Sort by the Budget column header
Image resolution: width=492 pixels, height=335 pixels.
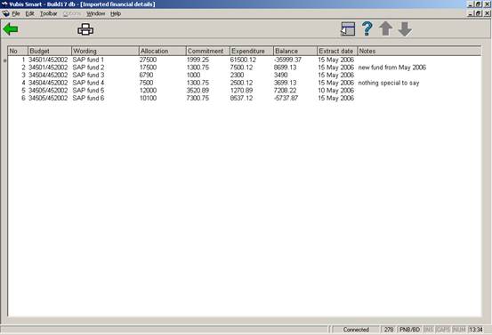tap(50, 51)
